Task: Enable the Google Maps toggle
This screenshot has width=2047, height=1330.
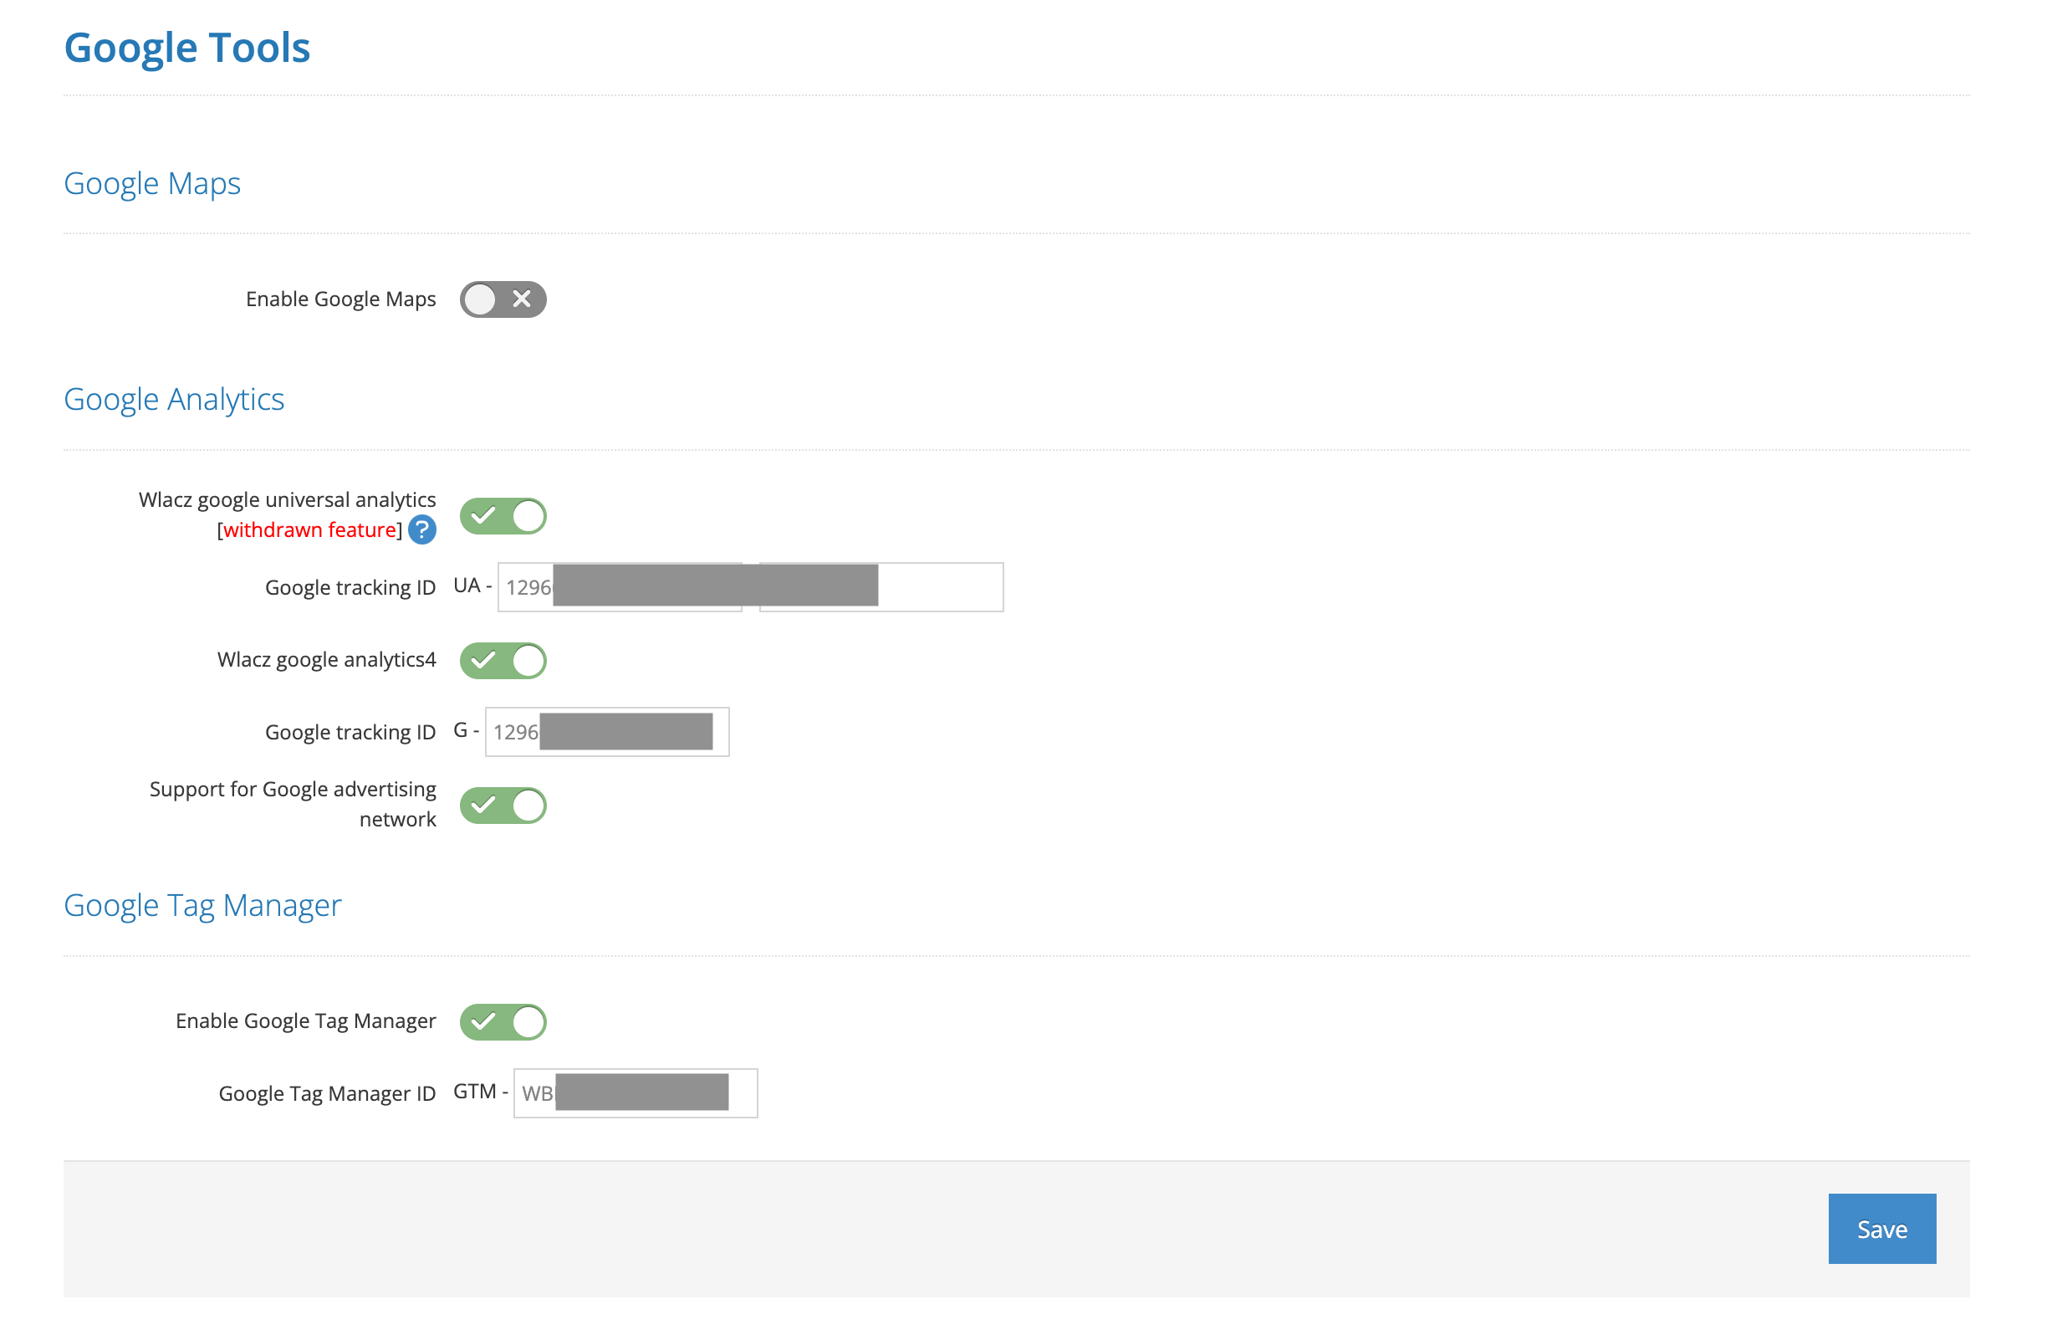Action: 503,299
